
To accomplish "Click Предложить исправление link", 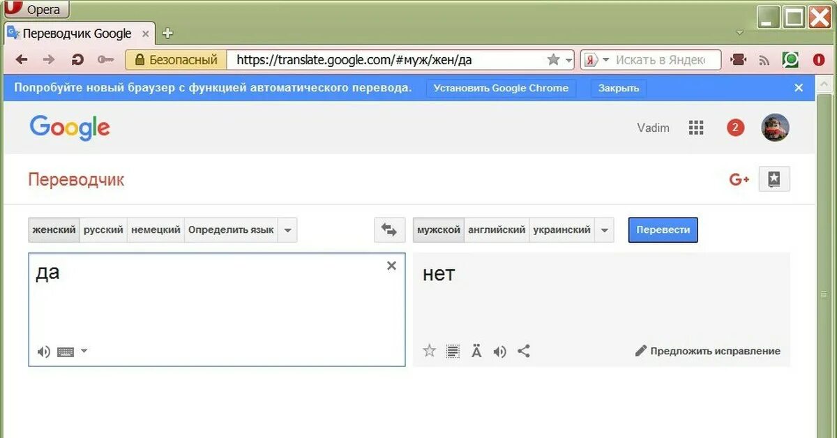I will point(708,351).
